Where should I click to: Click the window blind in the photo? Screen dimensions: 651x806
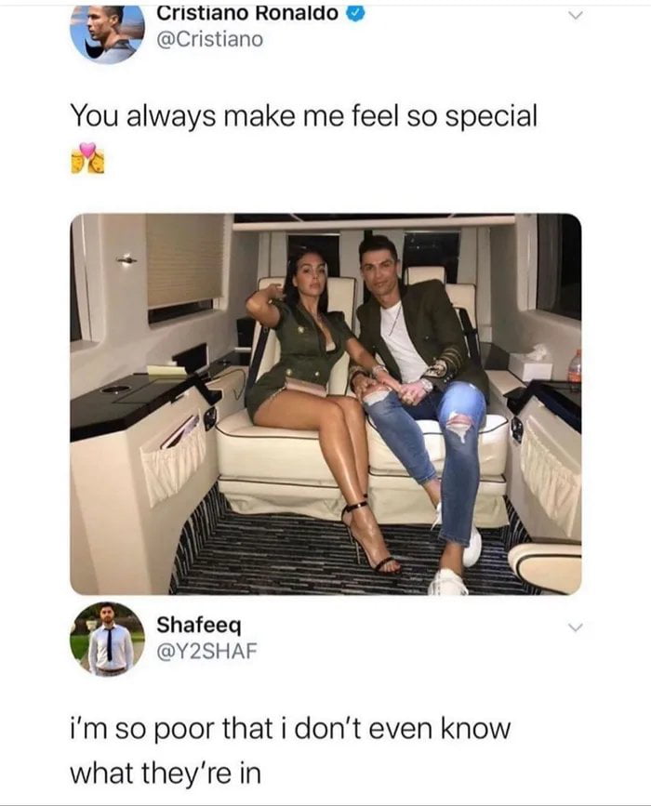click(185, 261)
